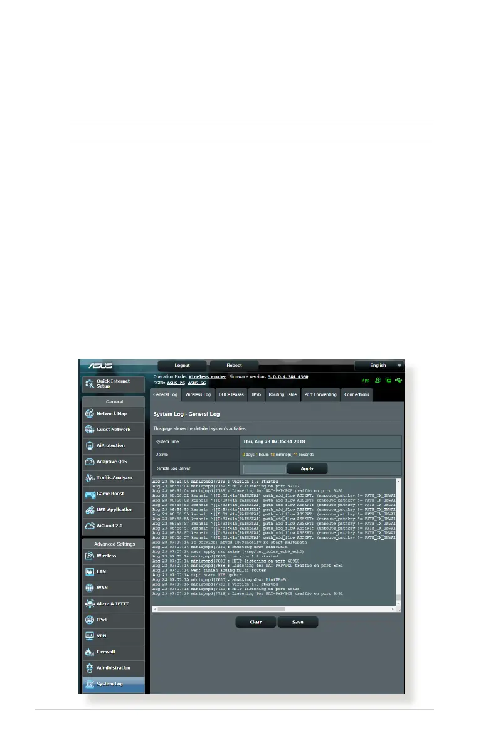Click the USB status icon
498x750 pixels.
click(x=398, y=380)
